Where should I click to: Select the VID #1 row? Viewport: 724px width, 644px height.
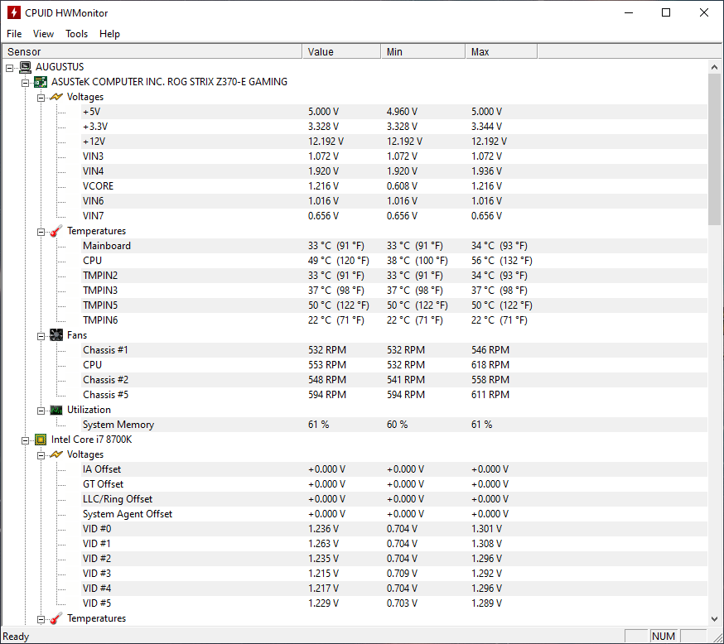click(x=394, y=544)
